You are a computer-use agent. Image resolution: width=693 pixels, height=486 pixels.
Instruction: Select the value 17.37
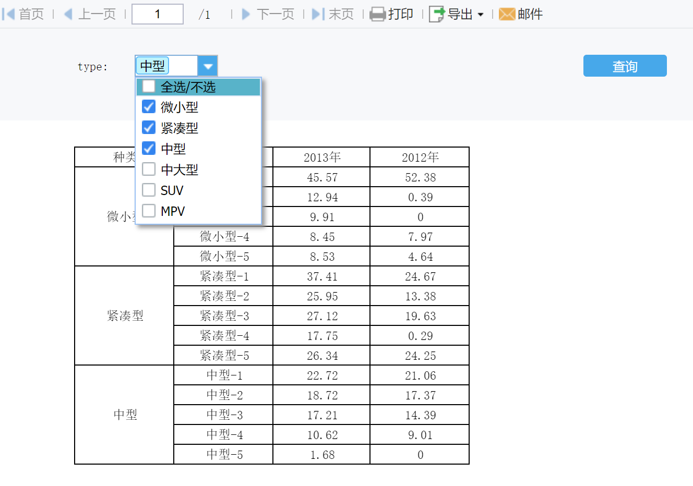(420, 395)
